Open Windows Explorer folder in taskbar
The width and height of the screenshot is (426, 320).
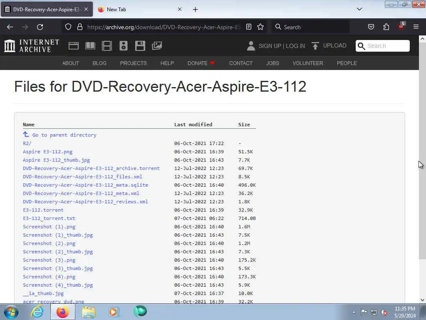[89, 312]
